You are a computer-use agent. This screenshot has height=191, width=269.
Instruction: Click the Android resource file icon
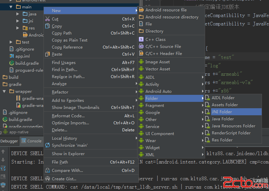[141, 10]
